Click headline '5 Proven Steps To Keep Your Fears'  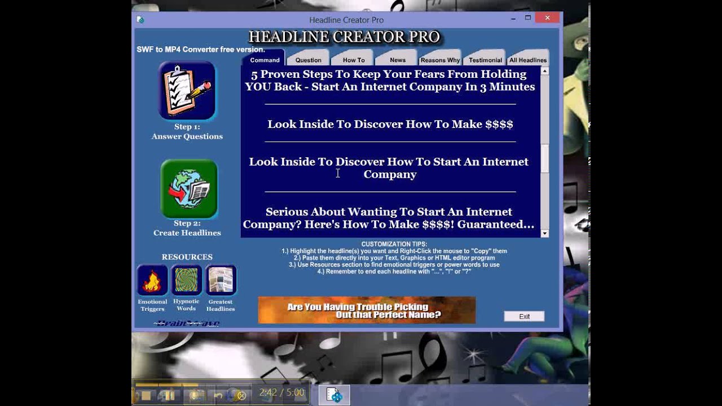390,80
